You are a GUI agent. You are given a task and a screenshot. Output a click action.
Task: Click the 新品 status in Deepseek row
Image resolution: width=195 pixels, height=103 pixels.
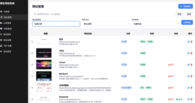click(179, 99)
